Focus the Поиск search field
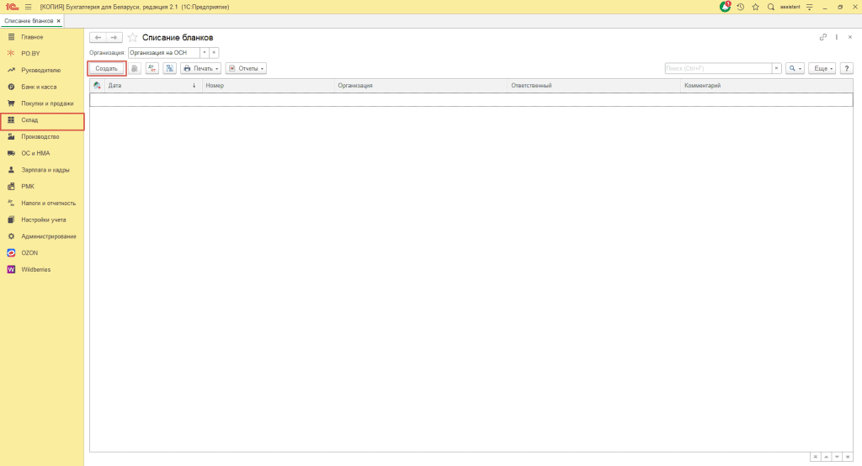Screen dimensions: 862x466 (x=718, y=68)
